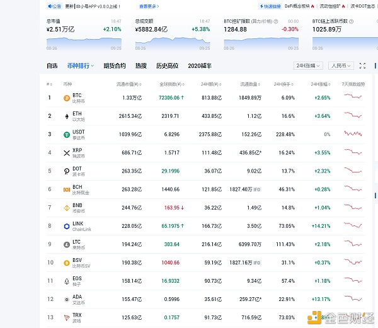This screenshot has height=328, width=378.
Task: Click DOT price 29.1996
Action: pos(171,171)
